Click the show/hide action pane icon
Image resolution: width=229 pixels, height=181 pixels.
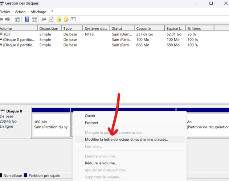click(x=34, y=19)
